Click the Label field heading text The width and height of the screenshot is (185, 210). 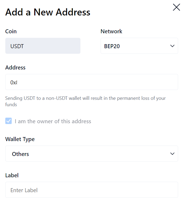[12, 175]
